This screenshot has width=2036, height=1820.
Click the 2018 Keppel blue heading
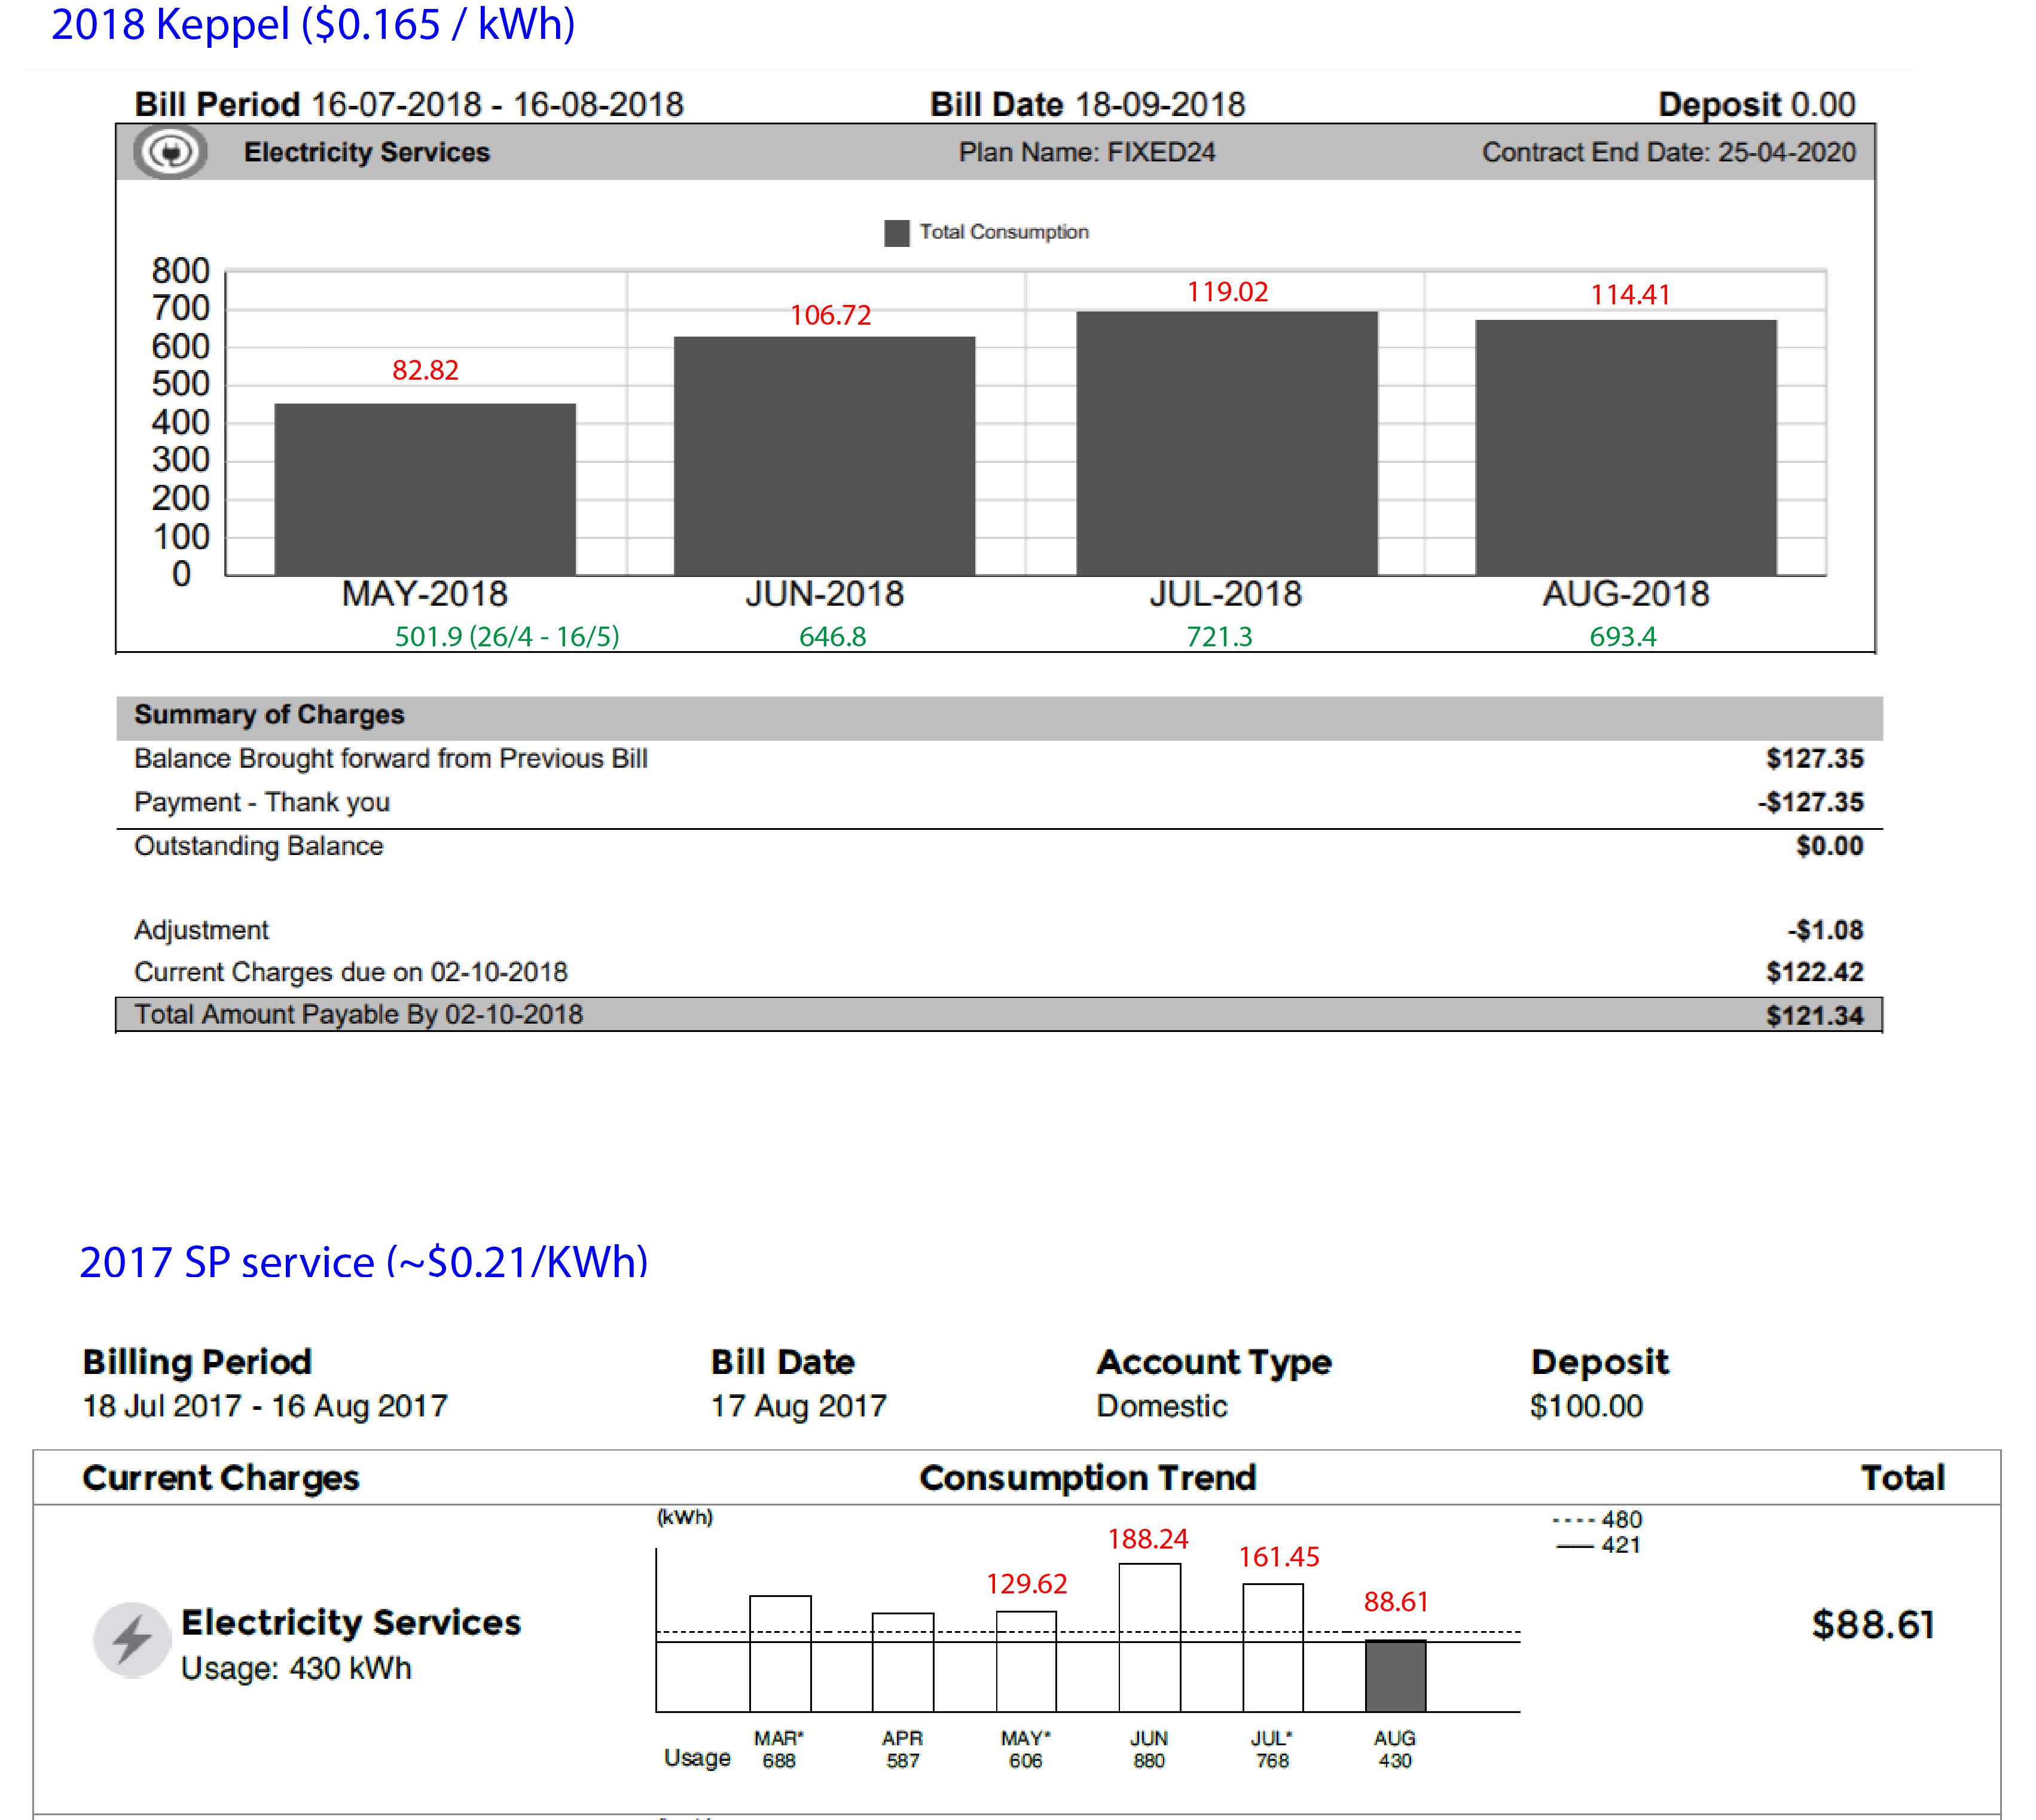point(313,24)
